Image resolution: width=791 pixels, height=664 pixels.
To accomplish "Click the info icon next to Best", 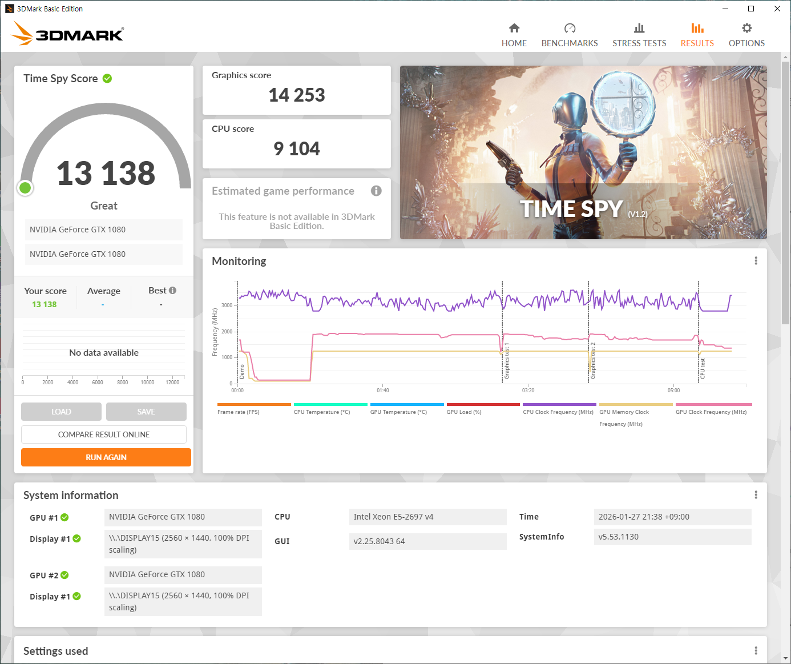I will 172,291.
